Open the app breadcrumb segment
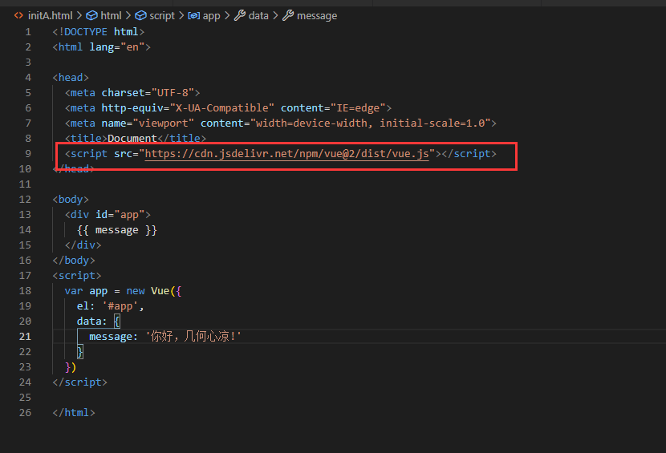Image resolution: width=666 pixels, height=453 pixels. [212, 16]
